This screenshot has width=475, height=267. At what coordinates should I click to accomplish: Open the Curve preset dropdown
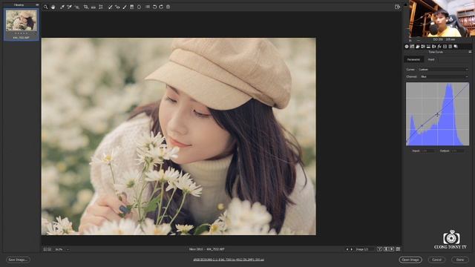click(443, 70)
